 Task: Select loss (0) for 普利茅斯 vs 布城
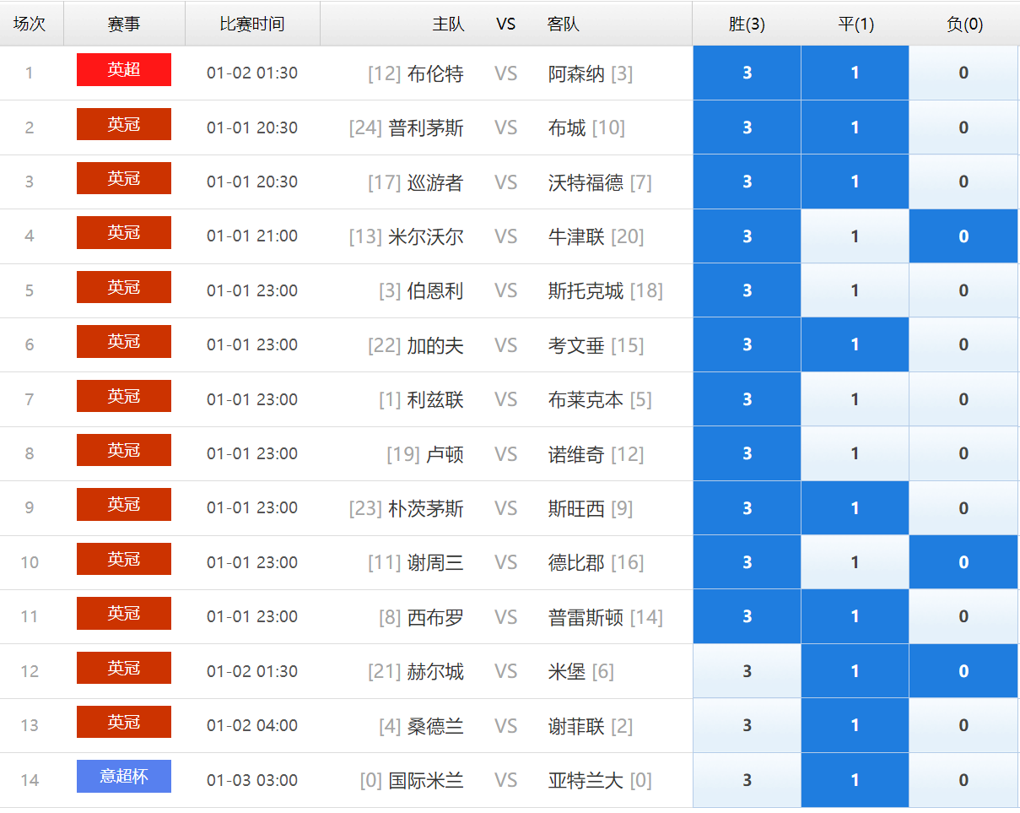pyautogui.click(x=963, y=127)
